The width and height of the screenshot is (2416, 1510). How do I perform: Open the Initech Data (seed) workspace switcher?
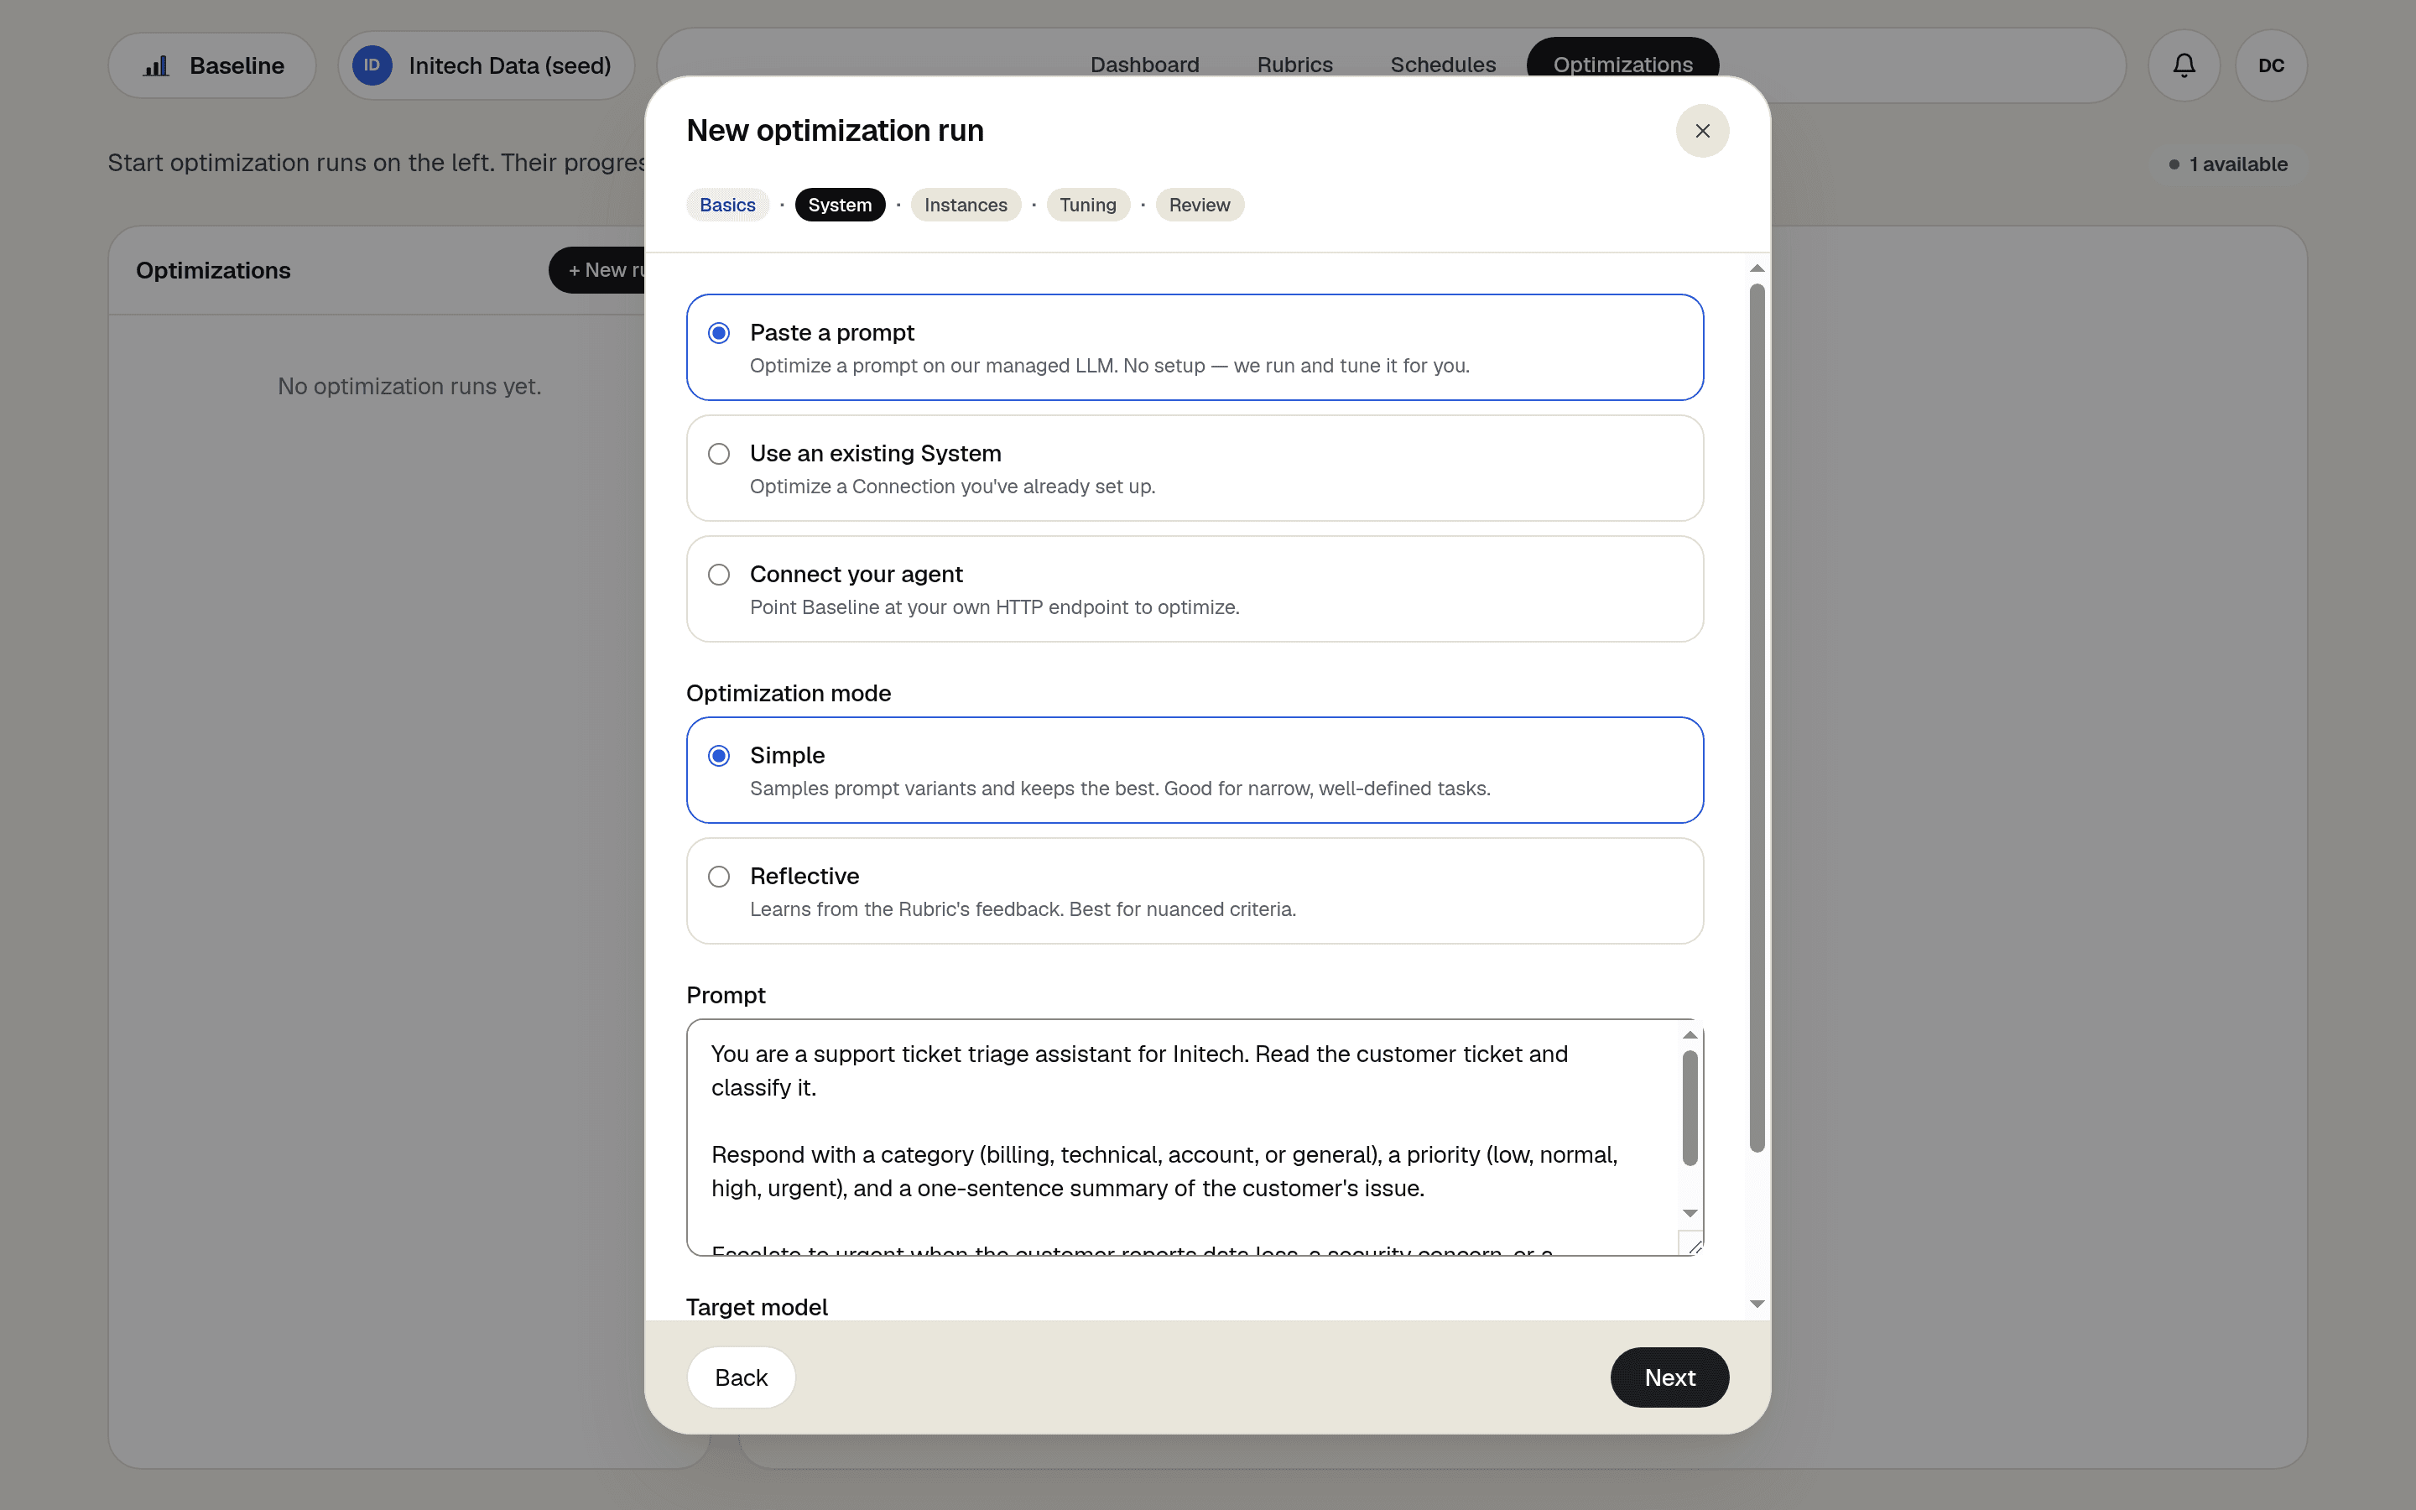coord(487,66)
